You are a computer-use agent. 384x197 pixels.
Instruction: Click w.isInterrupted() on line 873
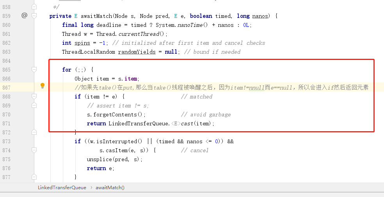tap(116, 141)
